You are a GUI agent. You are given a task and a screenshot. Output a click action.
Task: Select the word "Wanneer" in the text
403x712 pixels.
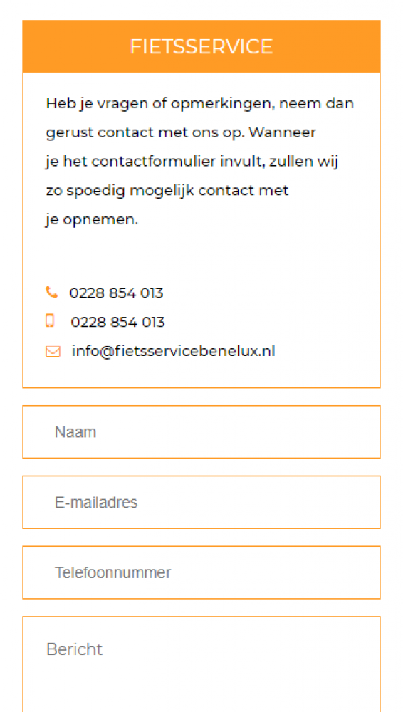(283, 134)
